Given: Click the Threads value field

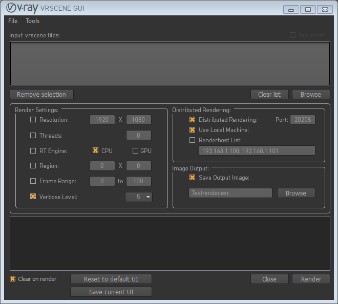Looking at the screenshot, I should pos(139,135).
